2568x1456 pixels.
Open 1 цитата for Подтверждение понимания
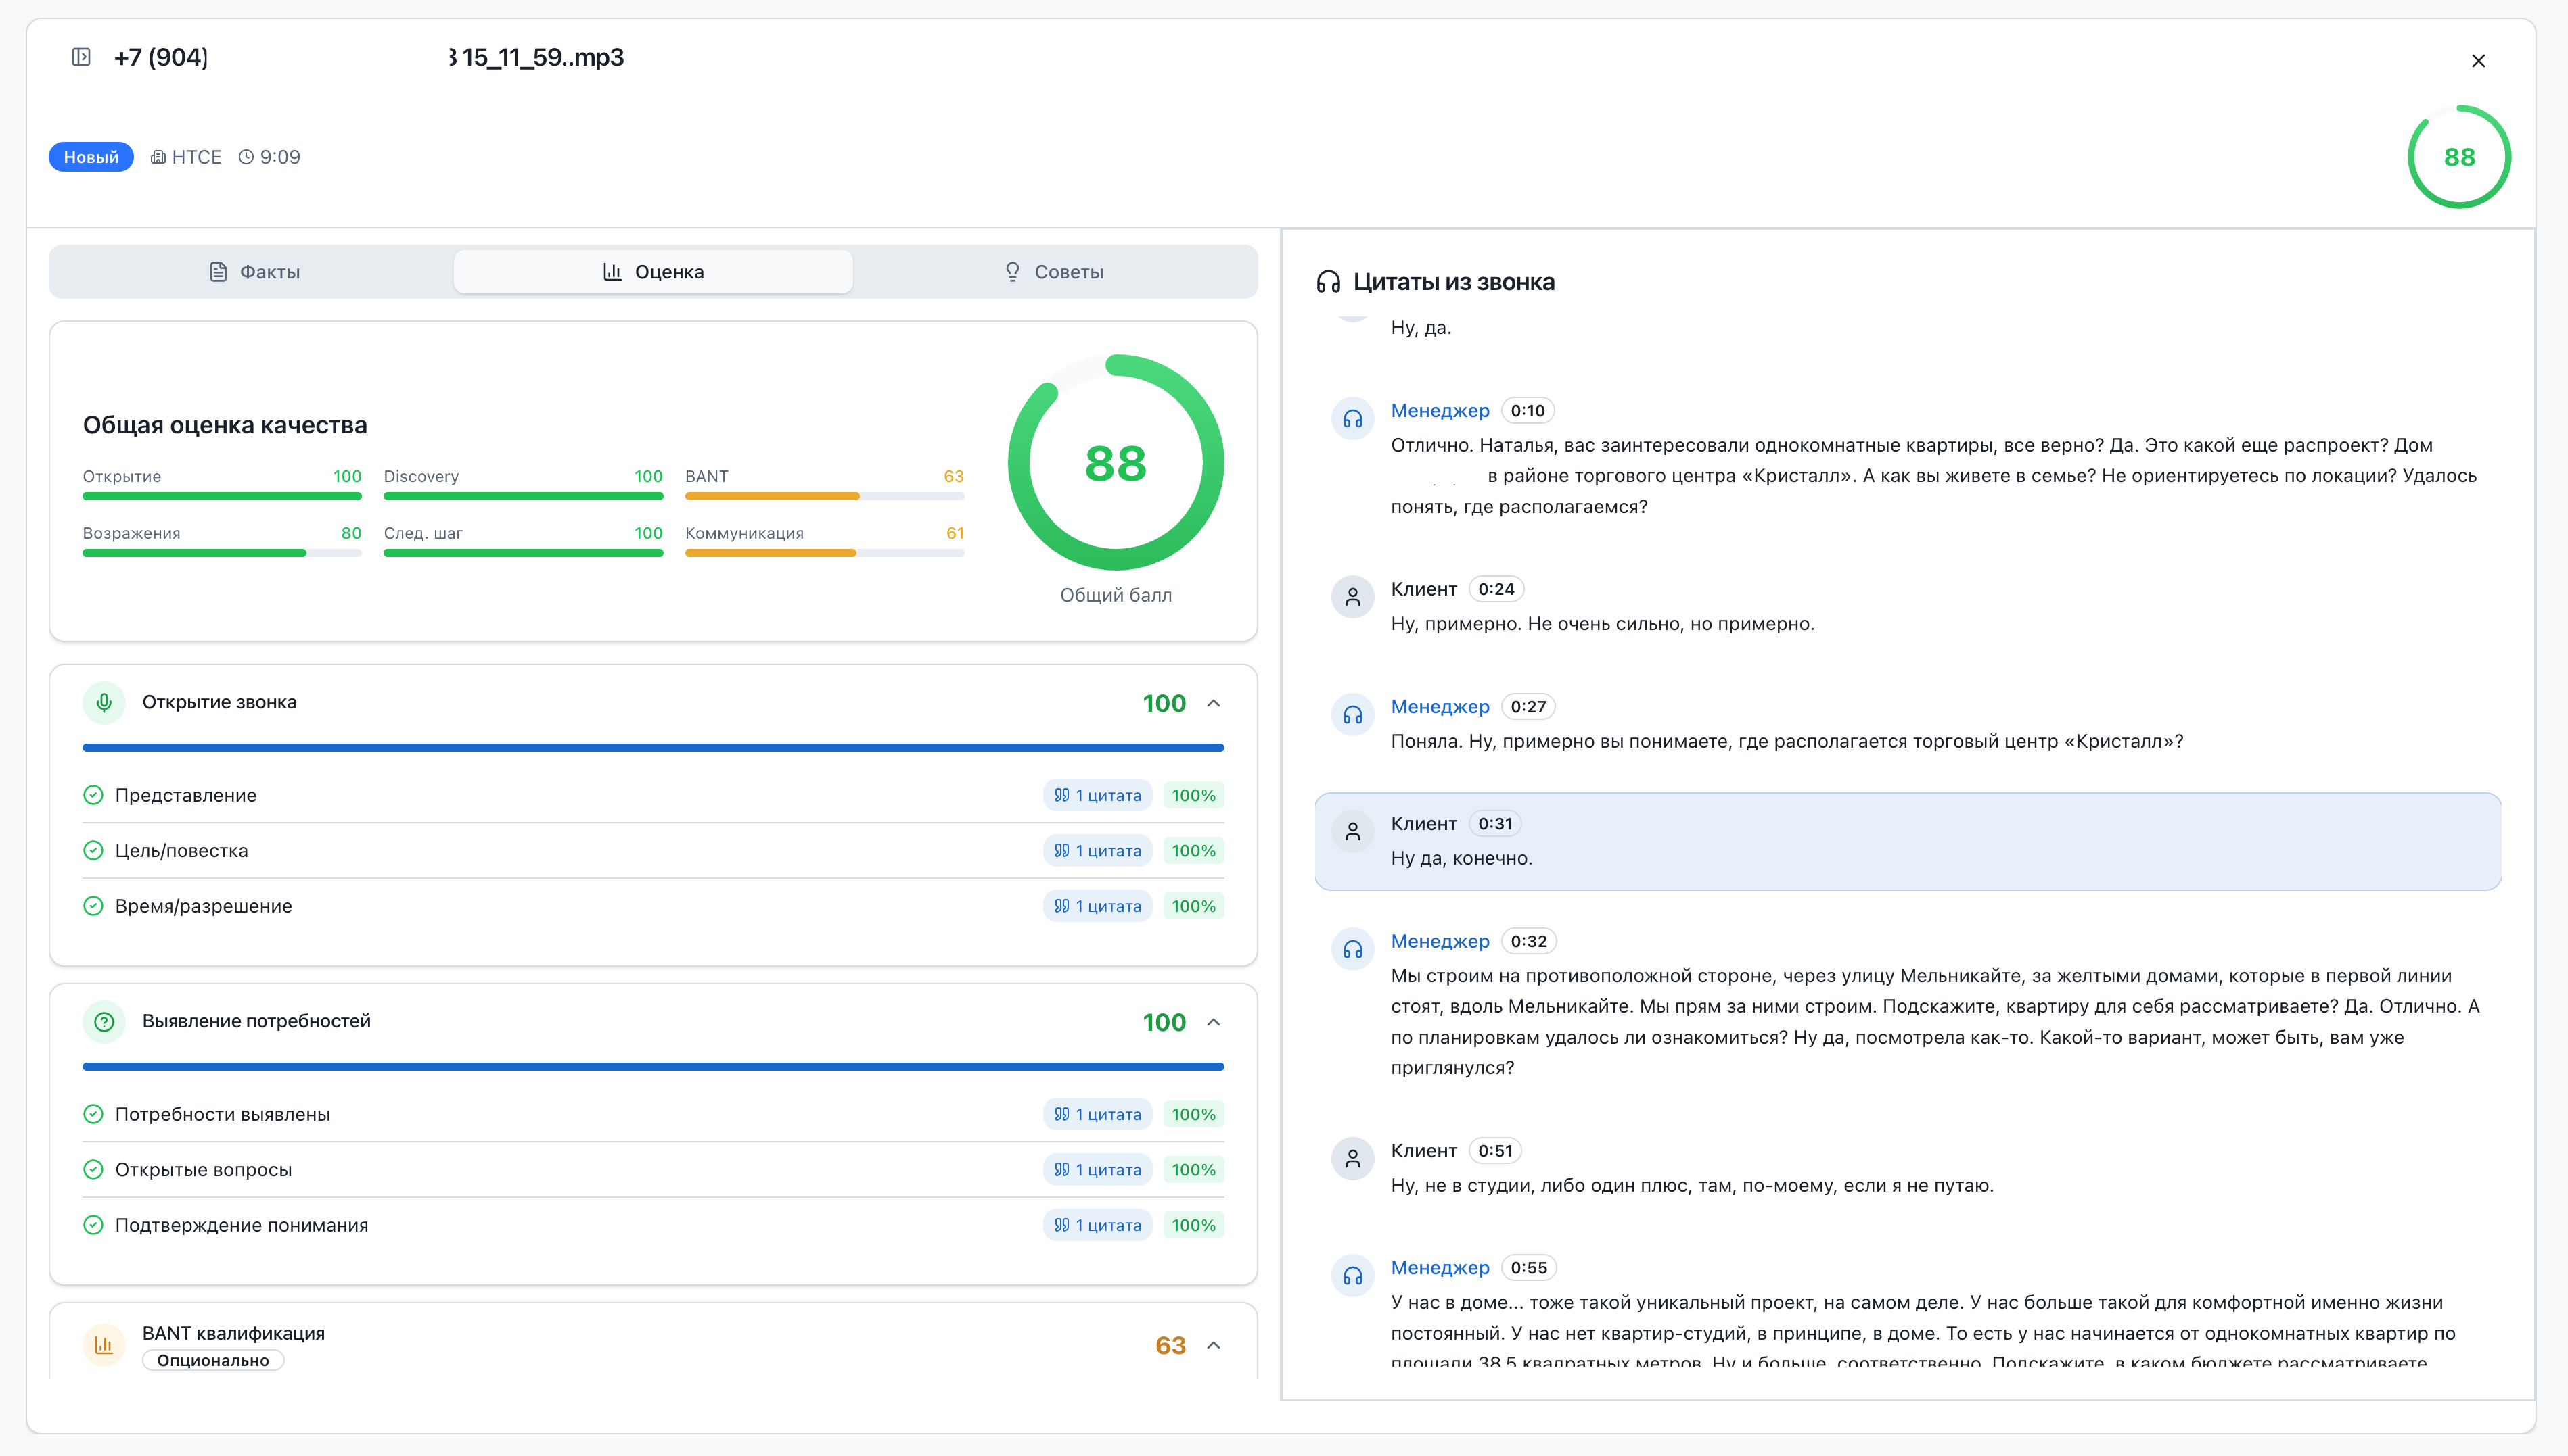(x=1098, y=1225)
